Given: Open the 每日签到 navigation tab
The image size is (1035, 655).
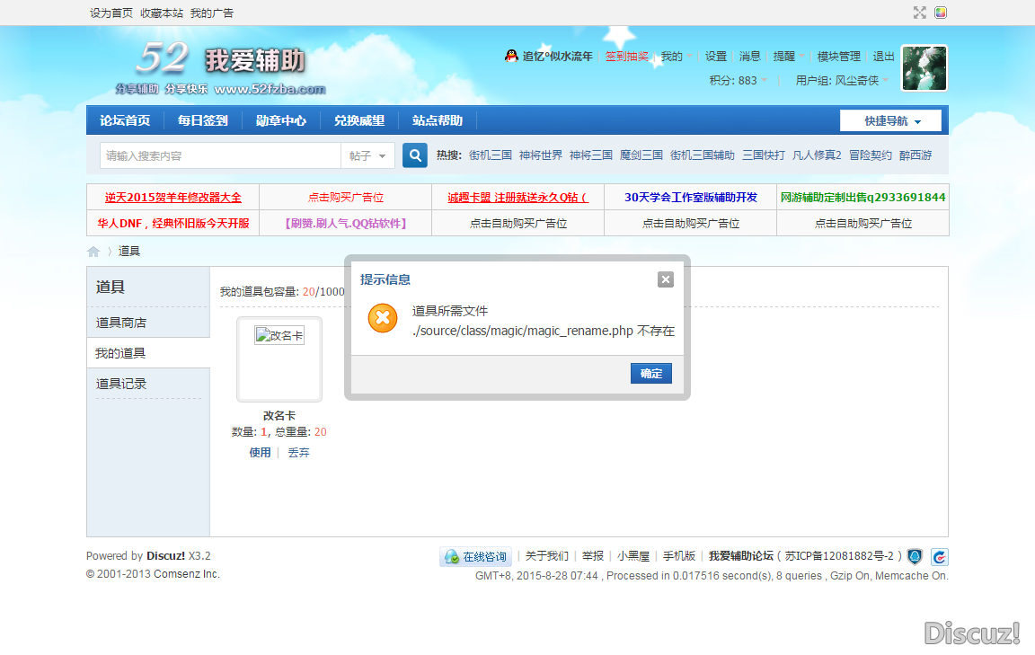Looking at the screenshot, I should (202, 120).
